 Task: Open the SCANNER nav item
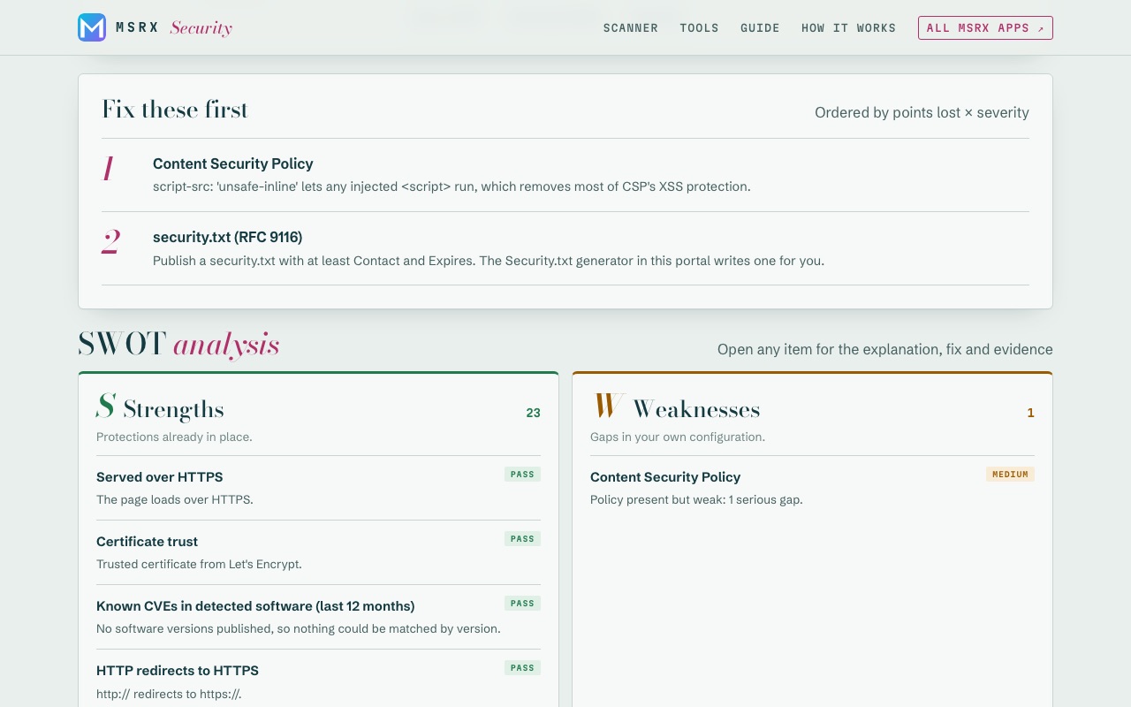click(x=631, y=28)
